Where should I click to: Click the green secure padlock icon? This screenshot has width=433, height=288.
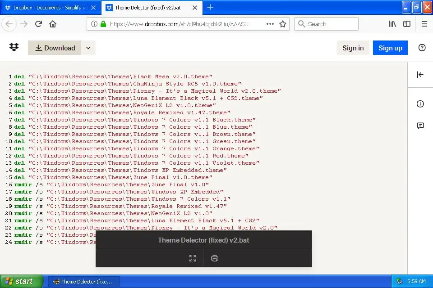[x=103, y=24]
